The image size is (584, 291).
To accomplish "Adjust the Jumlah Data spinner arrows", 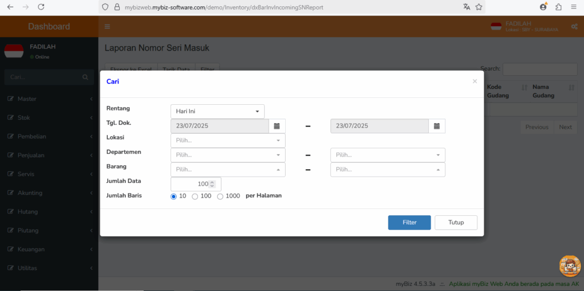I will pyautogui.click(x=212, y=184).
